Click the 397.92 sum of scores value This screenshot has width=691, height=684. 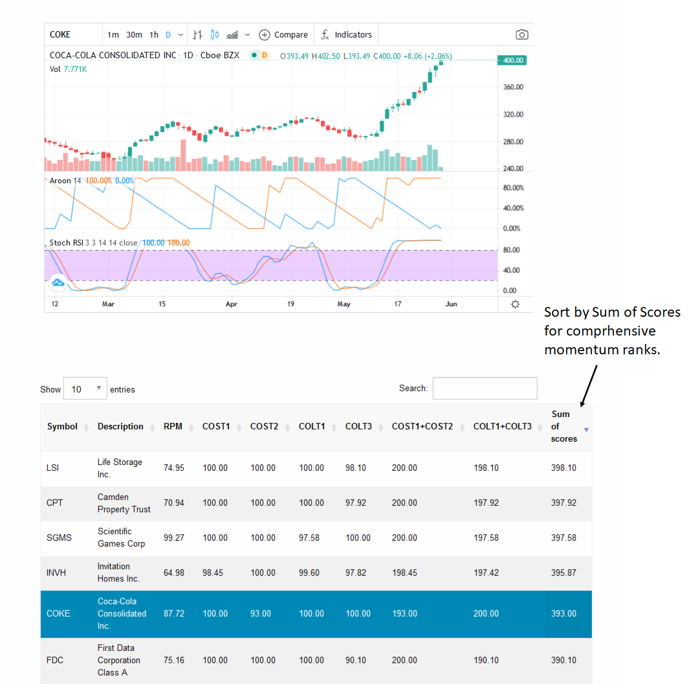[x=564, y=503]
